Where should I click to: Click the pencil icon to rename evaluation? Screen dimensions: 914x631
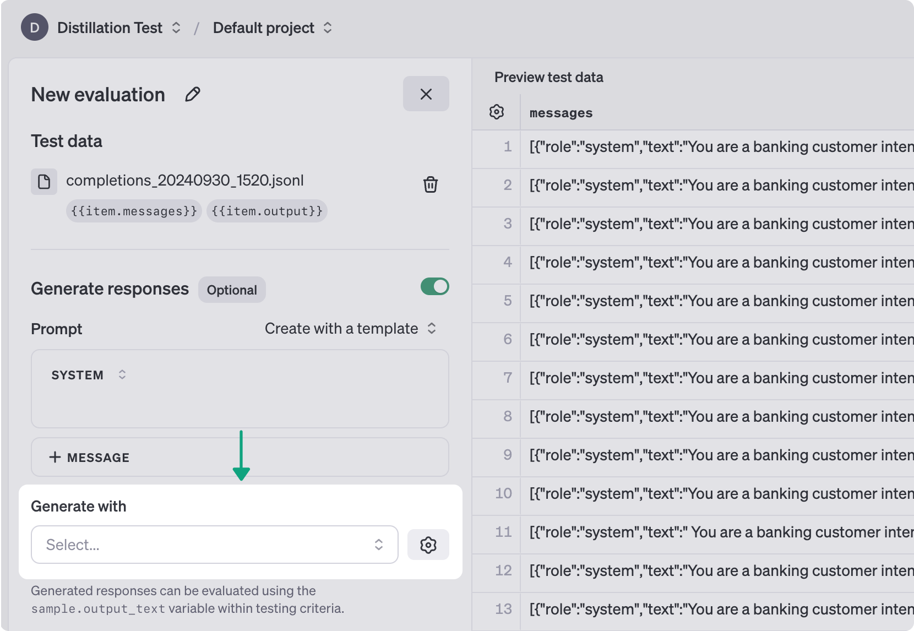(x=192, y=95)
